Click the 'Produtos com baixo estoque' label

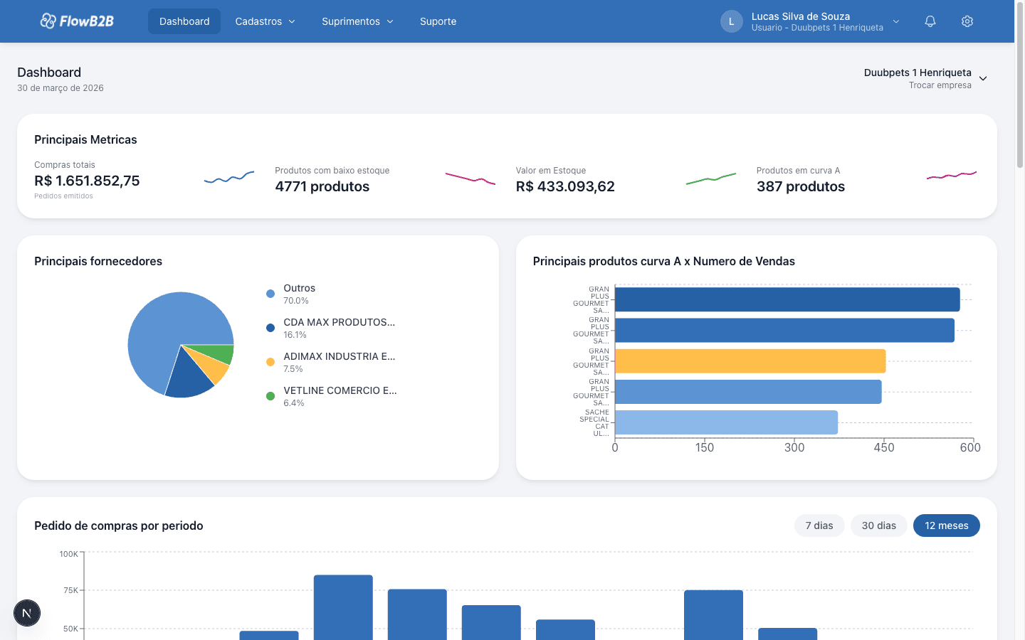(332, 171)
